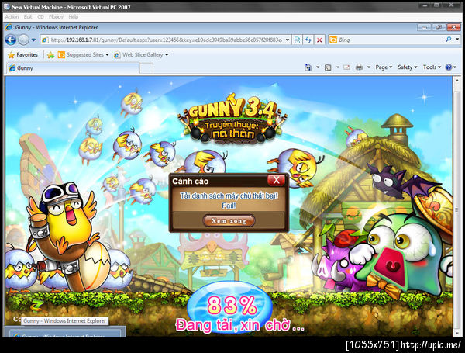Viewport: 465px width, 353px height.
Task: Click the page vertical scrollbar
Action: [457, 206]
